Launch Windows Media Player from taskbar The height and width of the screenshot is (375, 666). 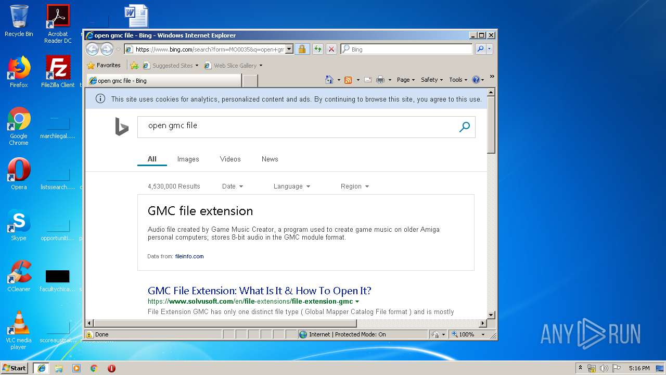click(x=76, y=368)
